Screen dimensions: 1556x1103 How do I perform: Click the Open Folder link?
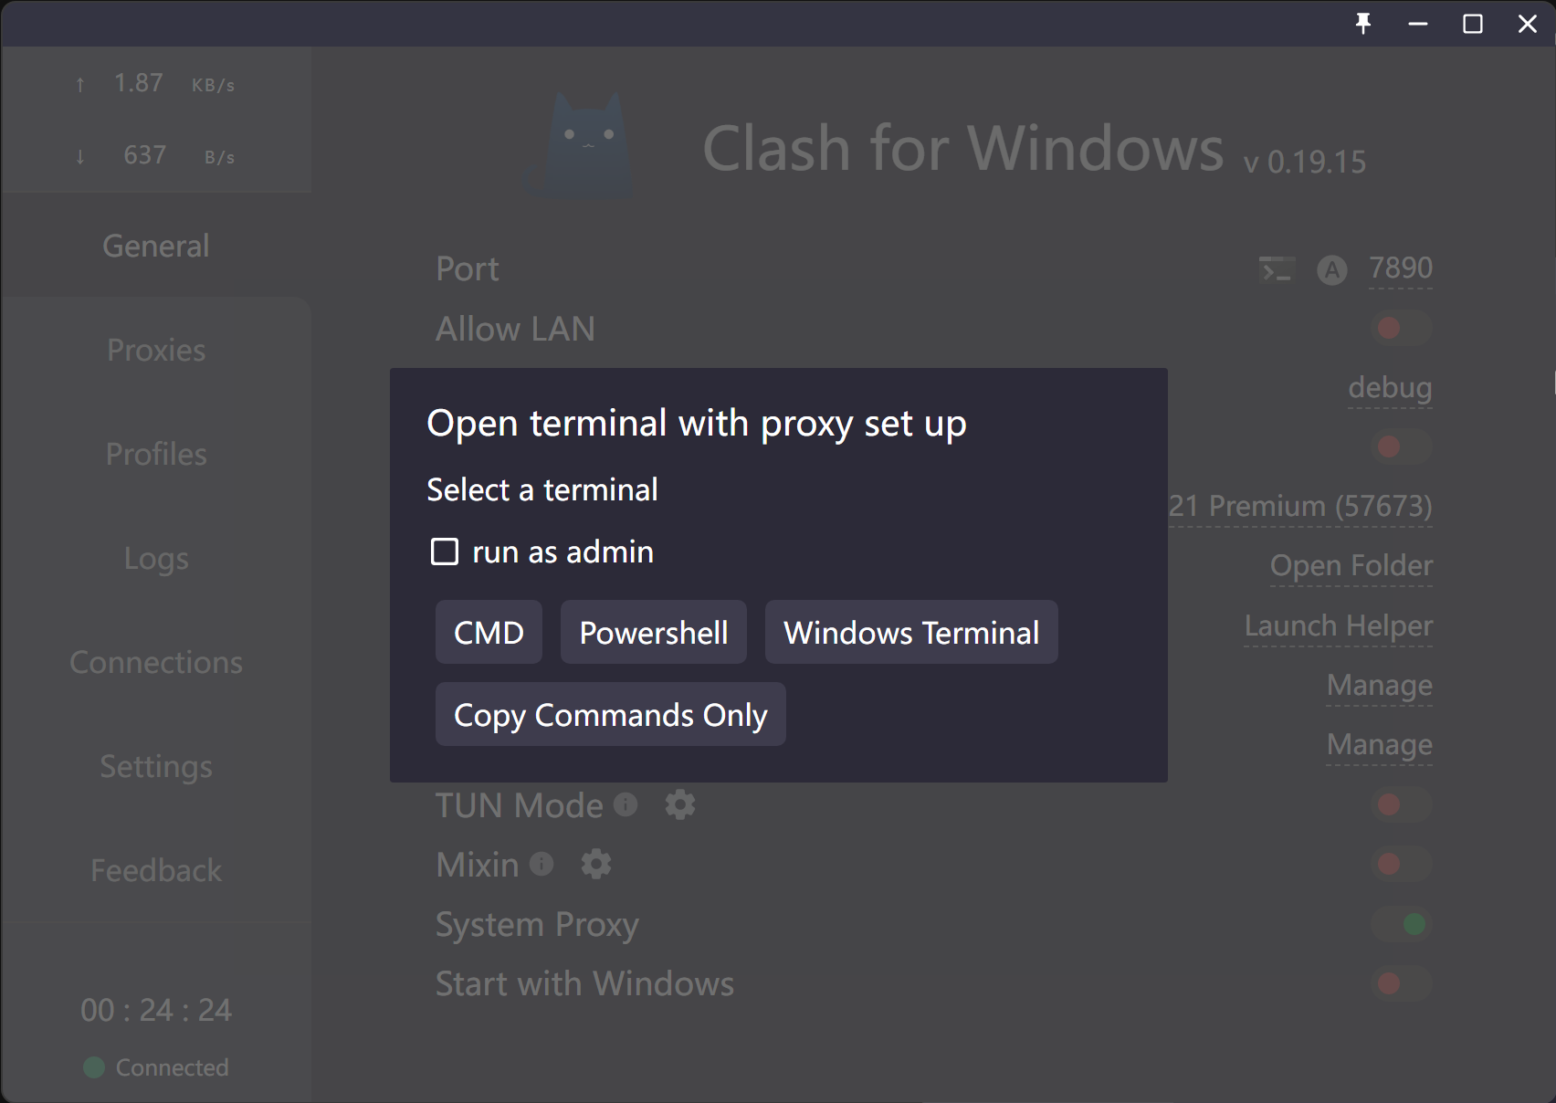pyautogui.click(x=1351, y=565)
